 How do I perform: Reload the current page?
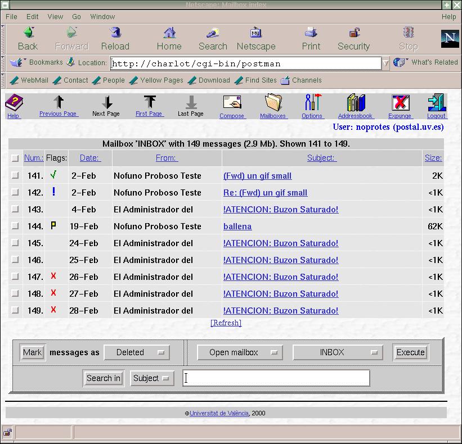115,33
